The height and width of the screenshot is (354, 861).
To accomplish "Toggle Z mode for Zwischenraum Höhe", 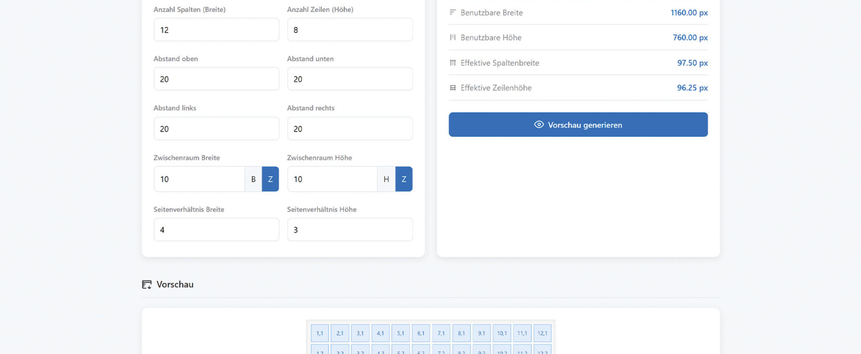I will [x=404, y=179].
